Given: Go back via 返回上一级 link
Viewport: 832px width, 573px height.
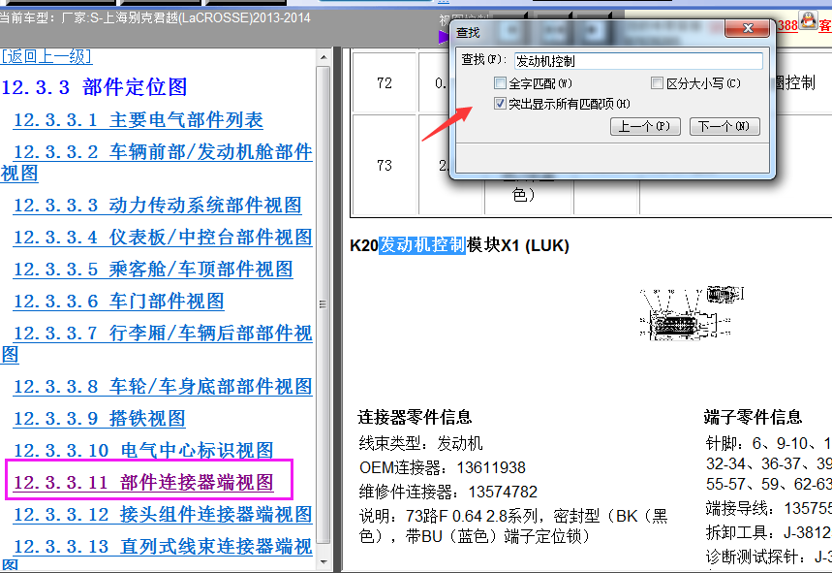Looking at the screenshot, I should tap(46, 56).
